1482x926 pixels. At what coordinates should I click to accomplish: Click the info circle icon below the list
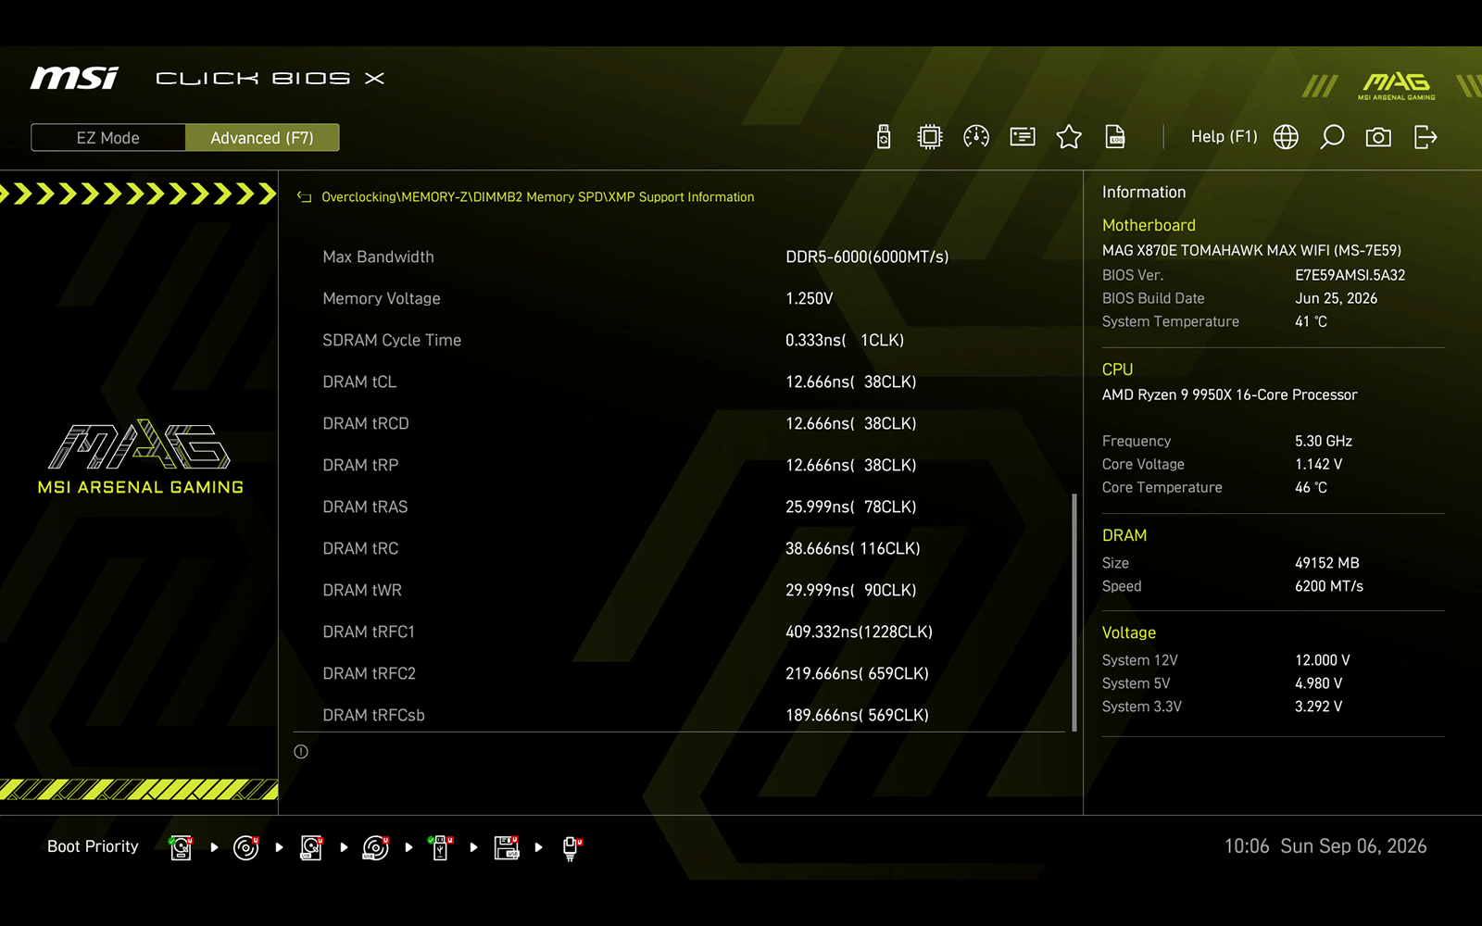tap(301, 752)
